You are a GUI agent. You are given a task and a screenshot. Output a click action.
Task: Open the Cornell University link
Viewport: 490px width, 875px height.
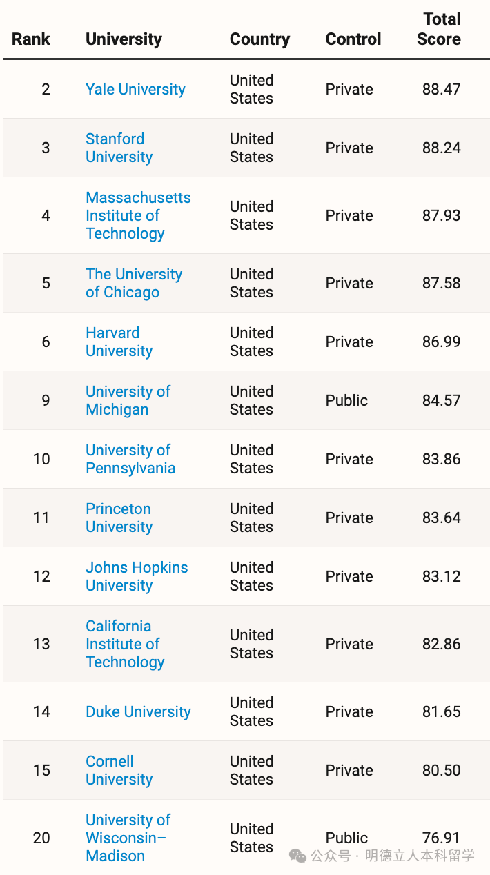pos(119,770)
